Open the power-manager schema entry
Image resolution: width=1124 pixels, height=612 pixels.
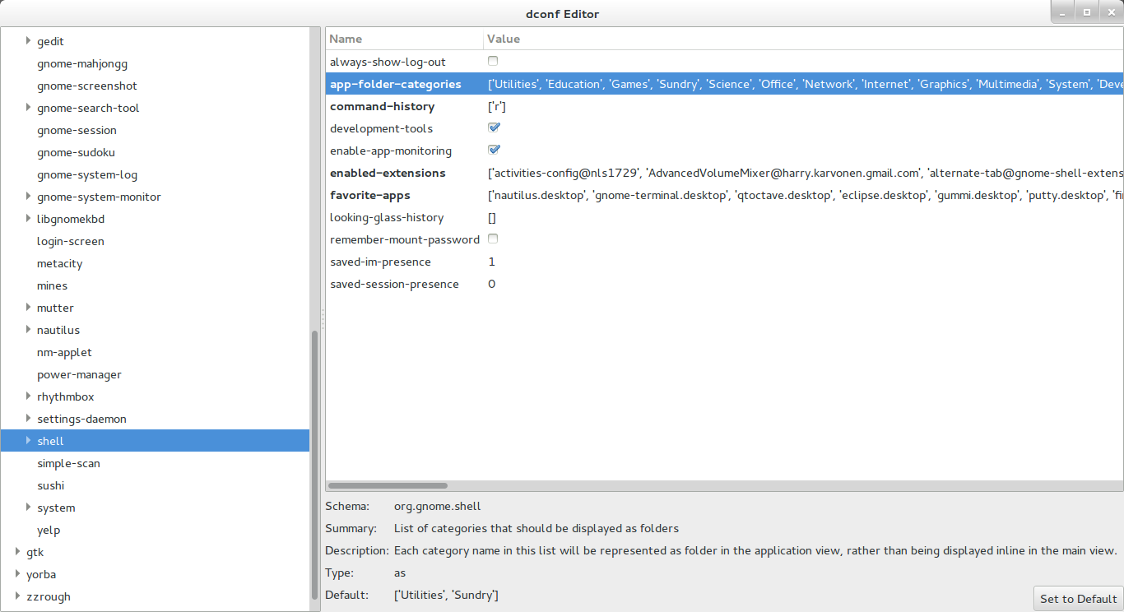click(79, 374)
